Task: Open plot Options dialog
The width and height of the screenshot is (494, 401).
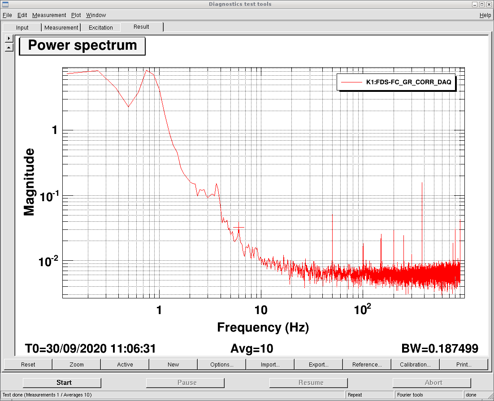Action: [x=222, y=364]
